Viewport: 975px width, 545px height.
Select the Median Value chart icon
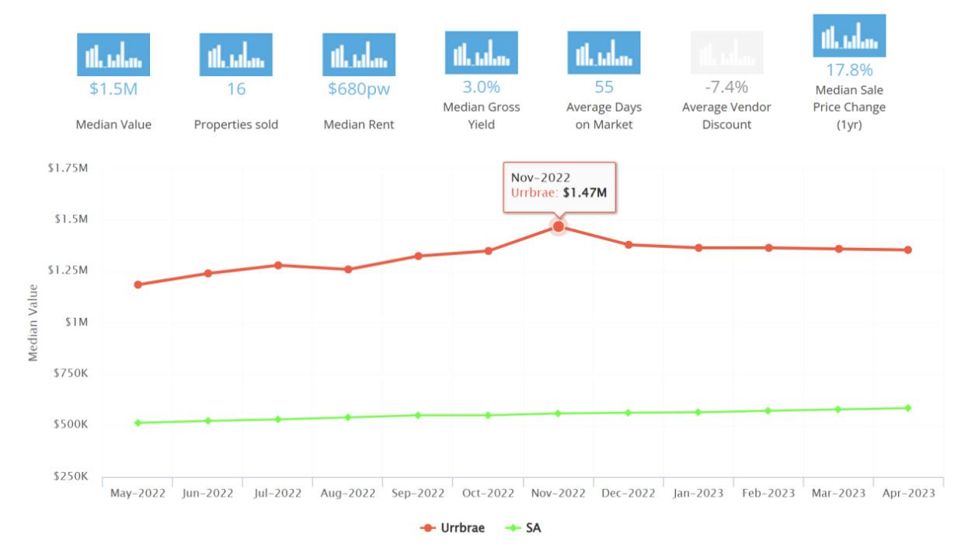(113, 54)
